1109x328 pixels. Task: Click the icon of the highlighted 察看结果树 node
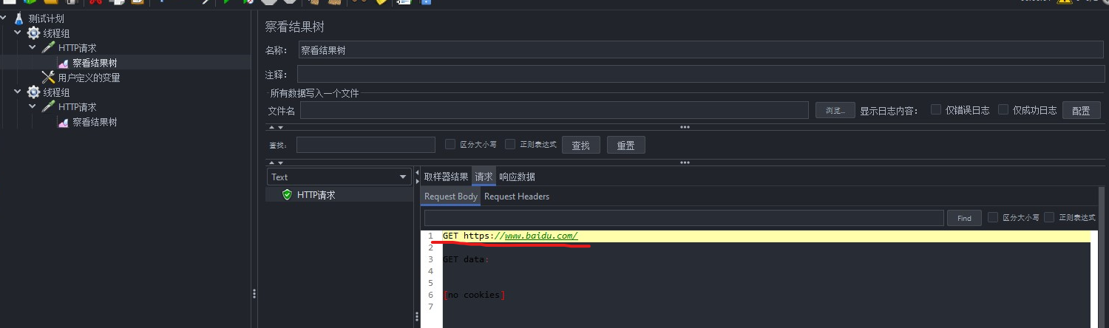tap(64, 63)
